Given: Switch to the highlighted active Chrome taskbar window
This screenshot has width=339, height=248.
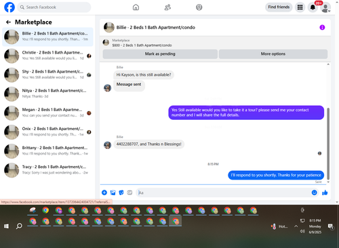Looking at the screenshot, I should (x=176, y=222).
